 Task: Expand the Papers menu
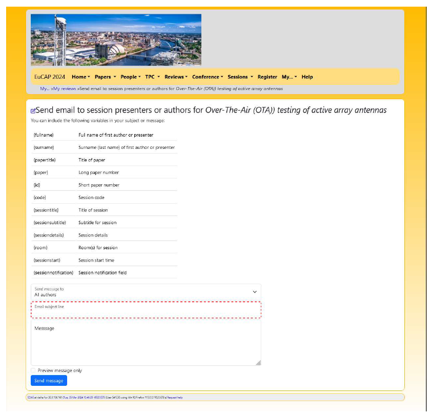(105, 77)
